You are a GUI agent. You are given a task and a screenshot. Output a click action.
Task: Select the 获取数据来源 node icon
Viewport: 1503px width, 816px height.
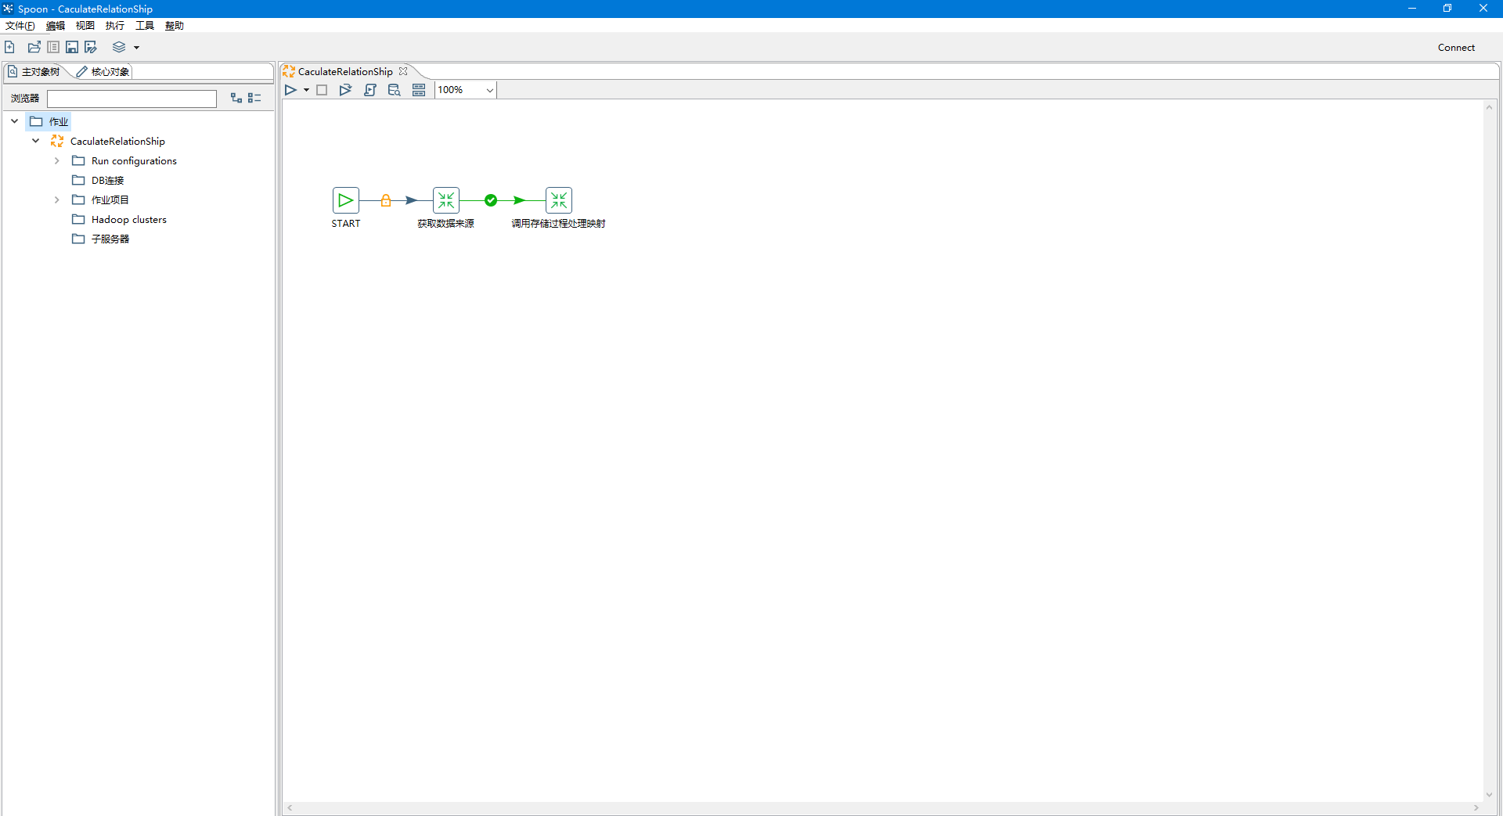446,200
